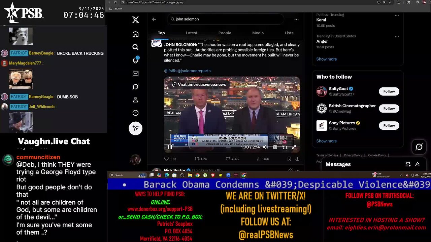The height and width of the screenshot is (242, 431).
Task: Go back using the arrow beside search
Action: pos(154,19)
